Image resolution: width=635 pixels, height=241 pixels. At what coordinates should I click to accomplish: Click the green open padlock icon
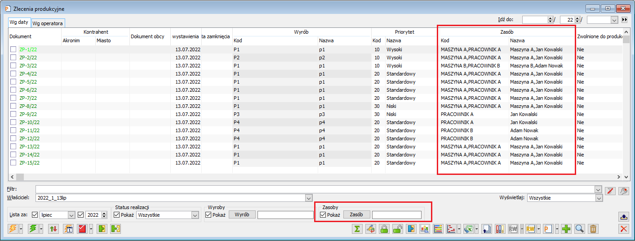[397, 229]
